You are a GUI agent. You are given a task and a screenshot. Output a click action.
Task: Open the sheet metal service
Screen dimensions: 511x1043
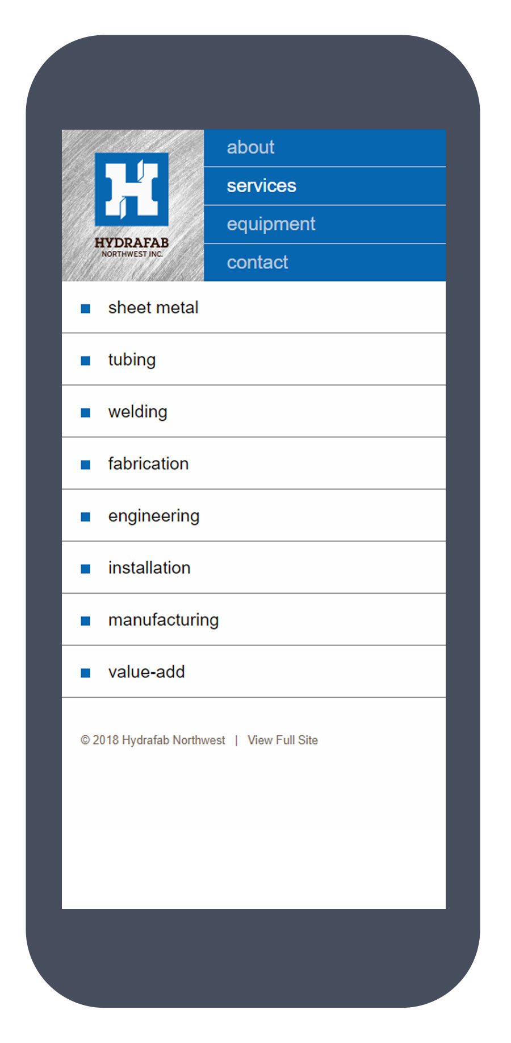click(254, 308)
